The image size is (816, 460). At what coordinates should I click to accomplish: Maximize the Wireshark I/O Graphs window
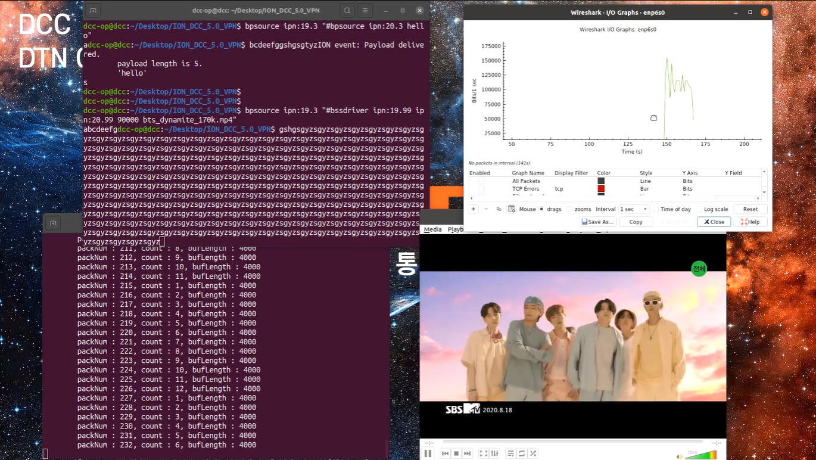750,12
